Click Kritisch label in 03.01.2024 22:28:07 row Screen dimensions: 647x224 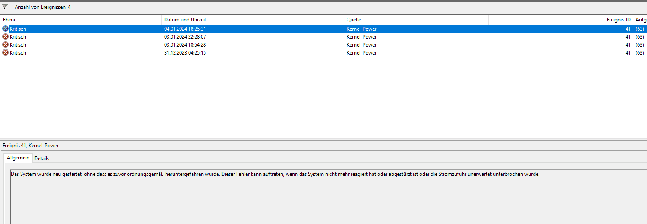click(x=18, y=37)
